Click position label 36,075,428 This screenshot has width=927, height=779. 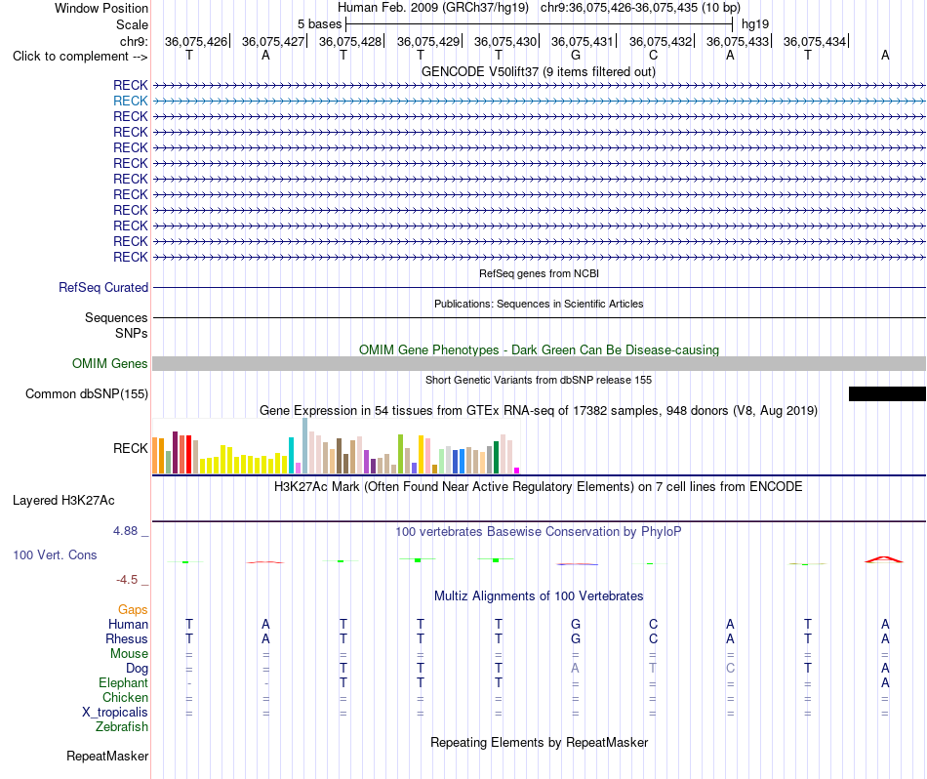tap(350, 41)
